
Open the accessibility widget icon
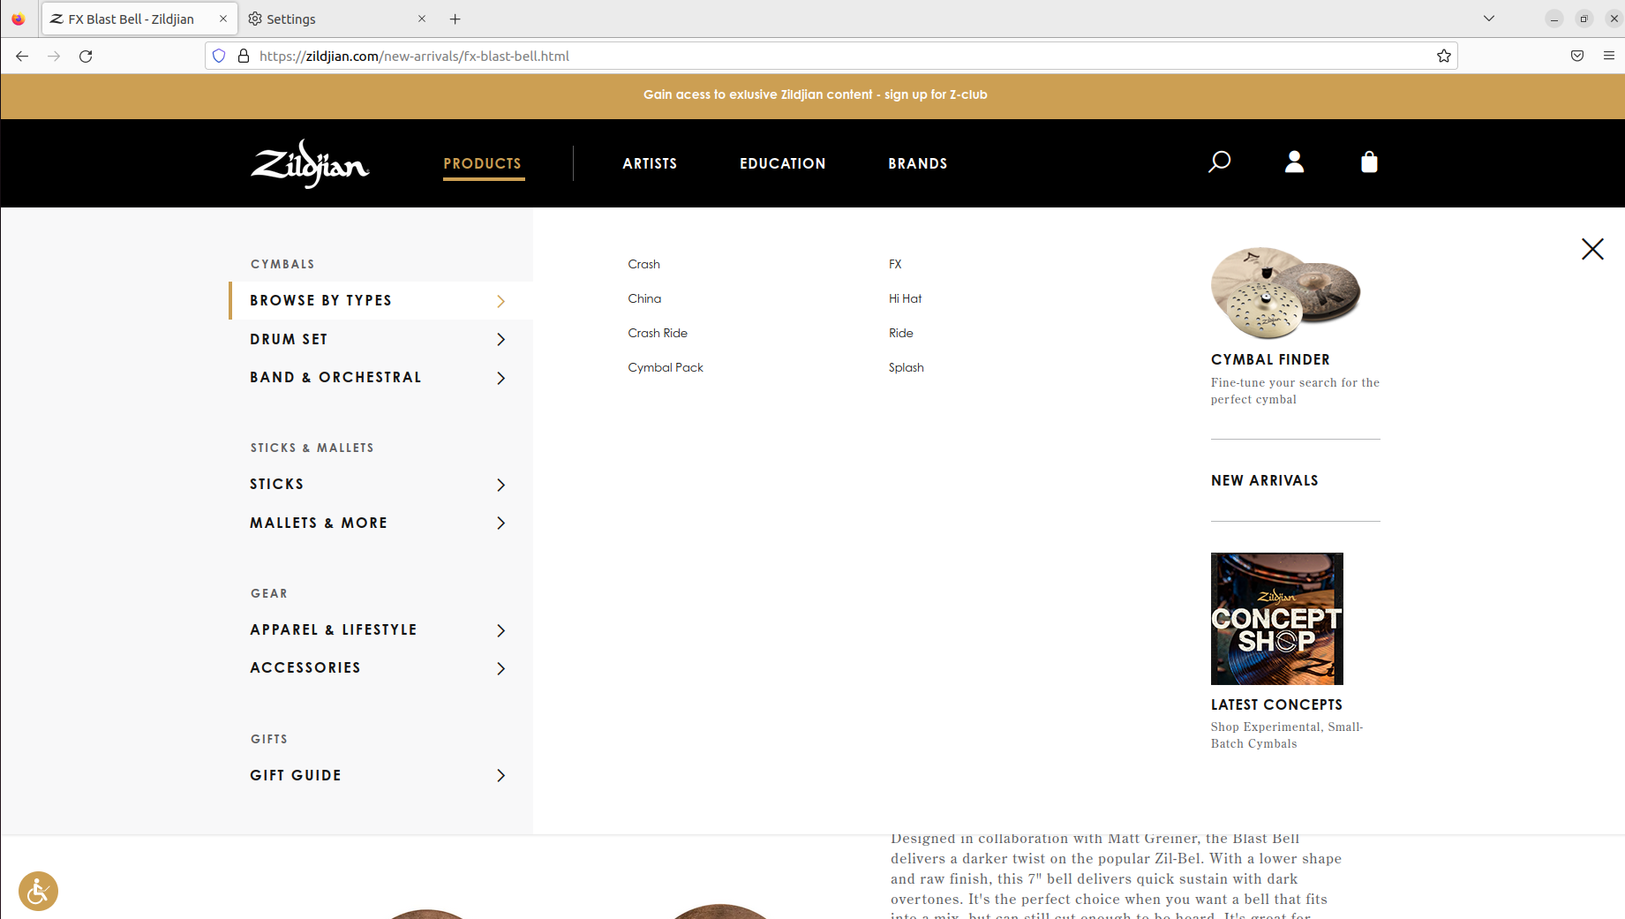[x=38, y=891]
